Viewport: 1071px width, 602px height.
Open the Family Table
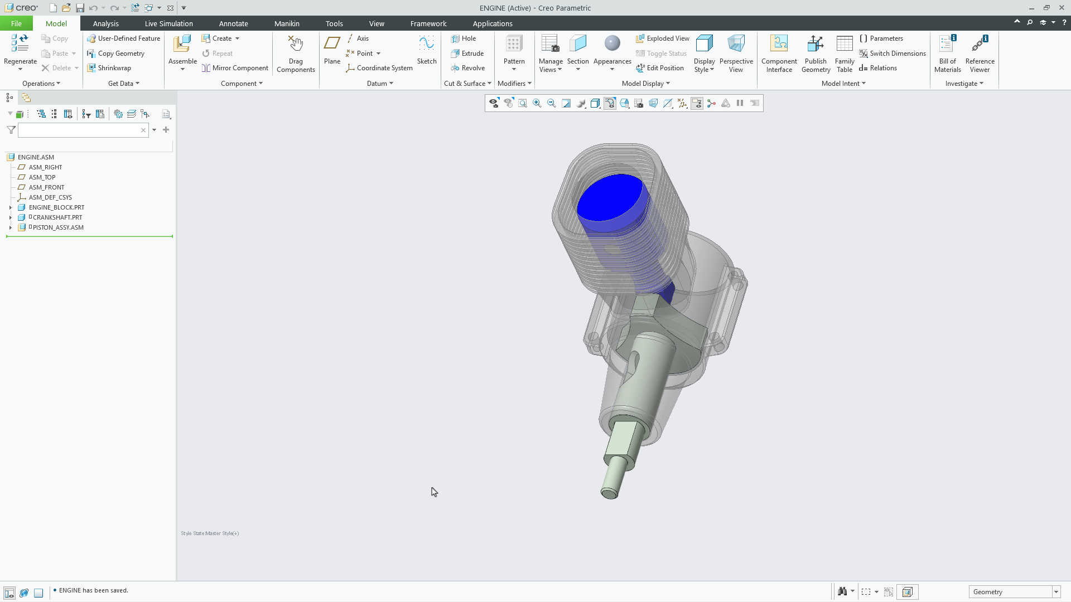[x=845, y=54]
